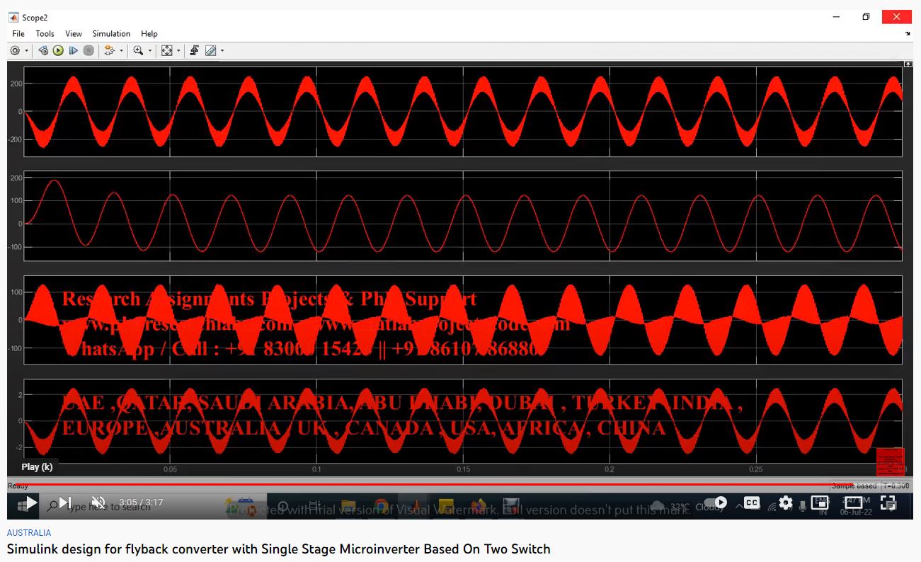The image size is (921, 562).
Task: Click the red video progress bar
Action: point(425,484)
